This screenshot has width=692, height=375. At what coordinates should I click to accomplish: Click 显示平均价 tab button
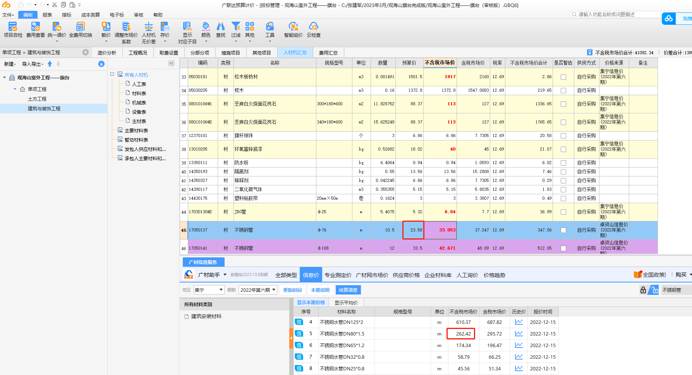coord(346,303)
